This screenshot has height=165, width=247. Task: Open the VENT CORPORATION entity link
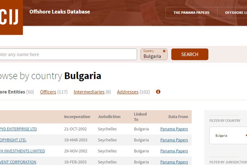pyautogui.click(x=18, y=162)
